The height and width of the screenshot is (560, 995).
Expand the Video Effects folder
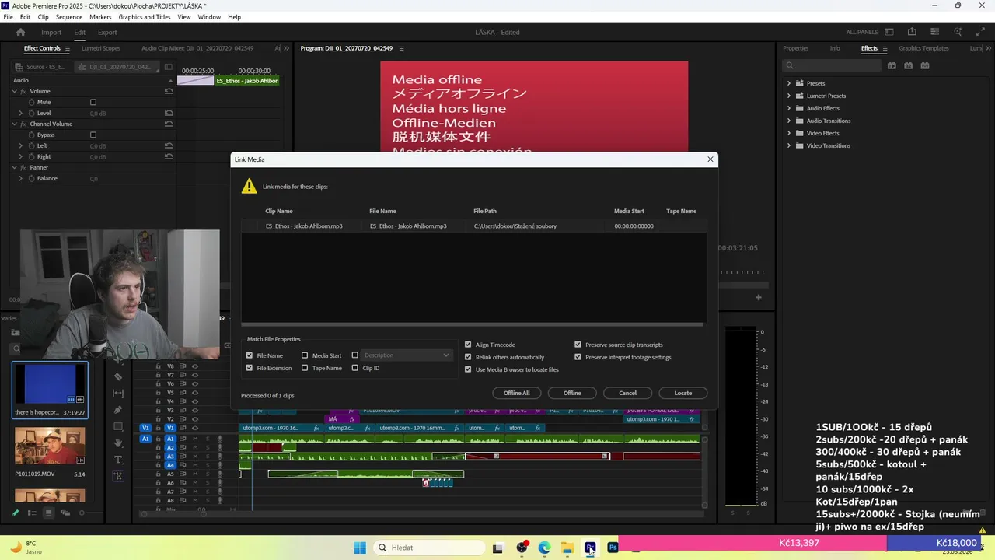[x=789, y=133]
